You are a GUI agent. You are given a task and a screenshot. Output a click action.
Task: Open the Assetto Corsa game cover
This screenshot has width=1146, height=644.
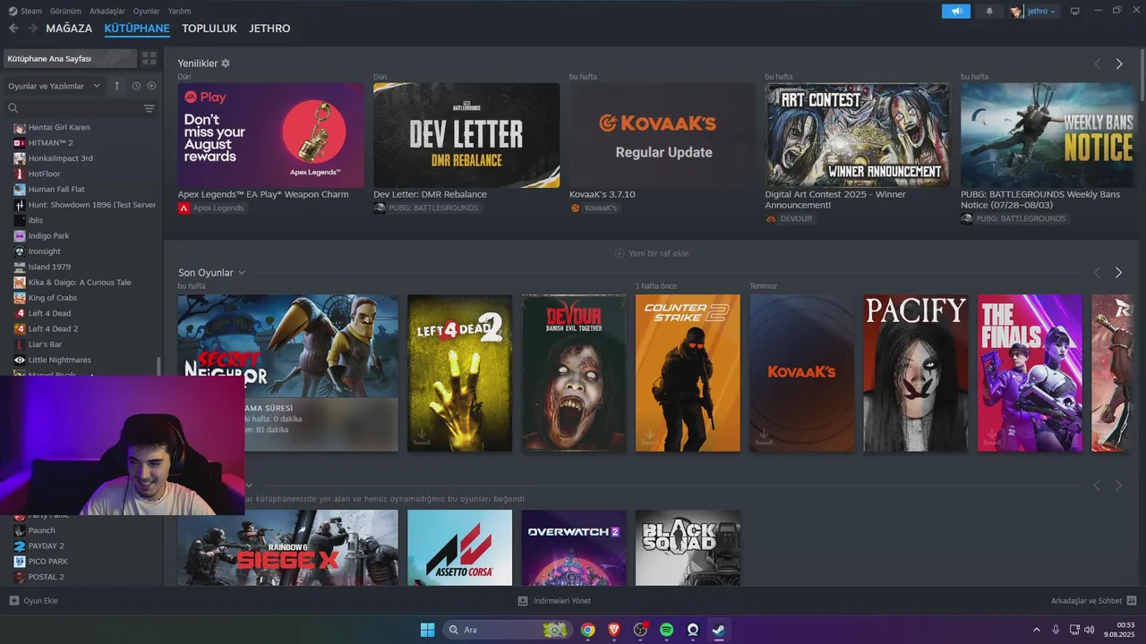[459, 547]
